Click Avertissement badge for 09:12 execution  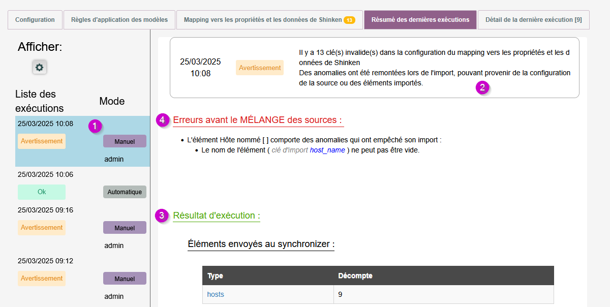coord(42,279)
